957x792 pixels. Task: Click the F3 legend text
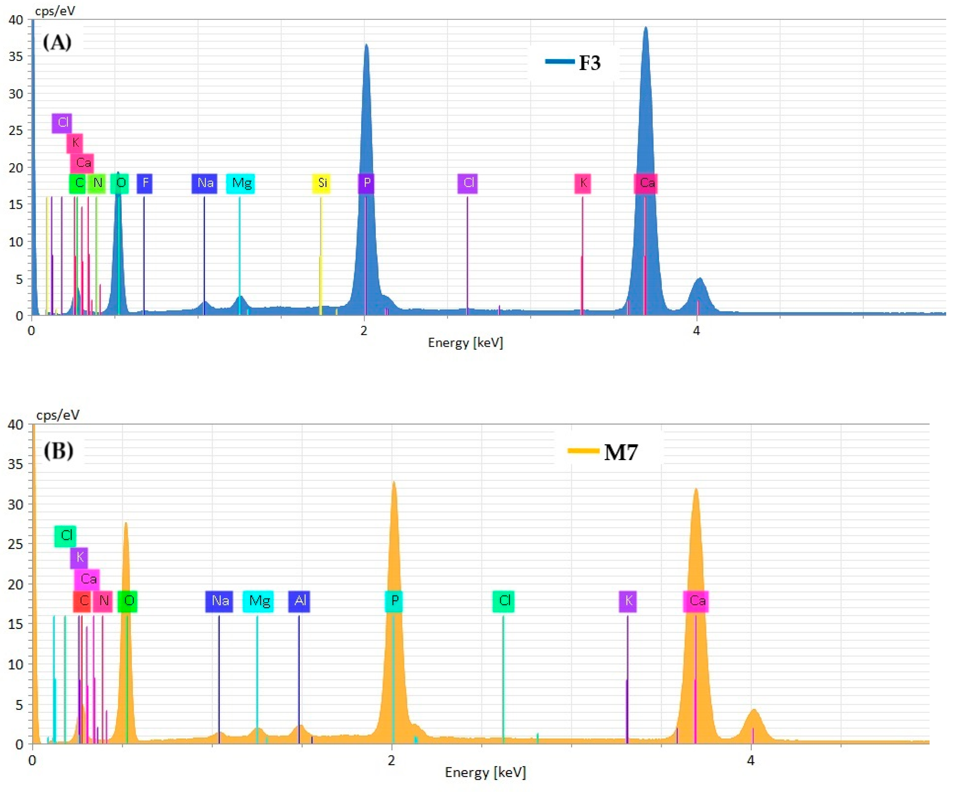point(590,63)
